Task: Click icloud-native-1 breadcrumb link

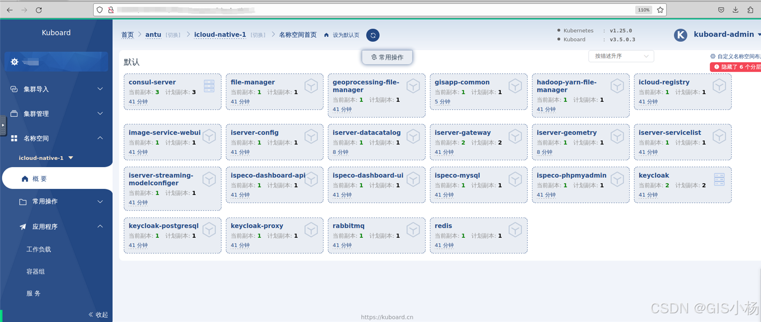Action: tap(220, 35)
